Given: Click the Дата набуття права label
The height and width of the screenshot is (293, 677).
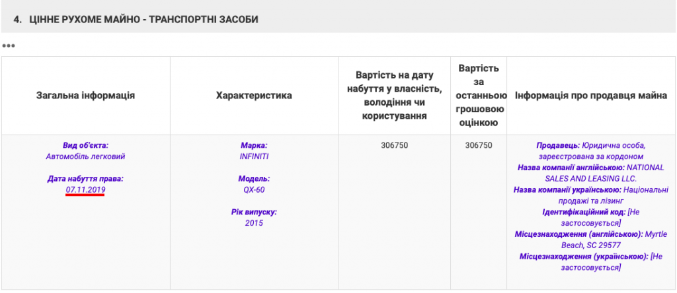Looking at the screenshot, I should [x=85, y=179].
